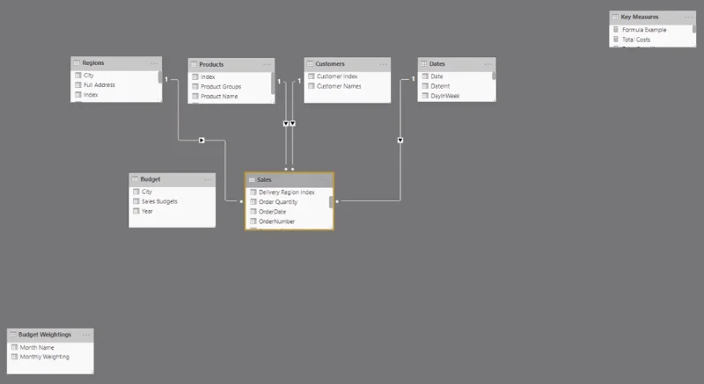
Task: Click the Customers table header icon
Action: [310, 64]
